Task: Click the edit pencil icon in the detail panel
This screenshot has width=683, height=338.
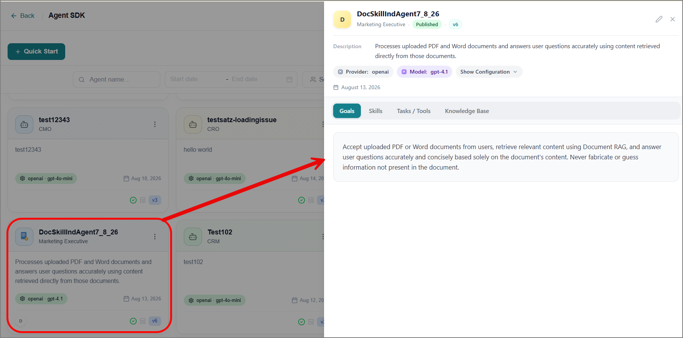Action: [x=659, y=19]
